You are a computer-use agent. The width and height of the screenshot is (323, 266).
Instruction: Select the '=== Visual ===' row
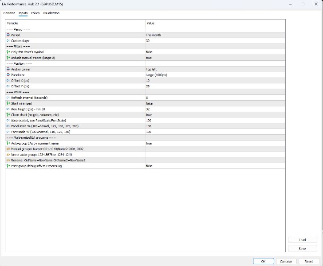(145, 92)
